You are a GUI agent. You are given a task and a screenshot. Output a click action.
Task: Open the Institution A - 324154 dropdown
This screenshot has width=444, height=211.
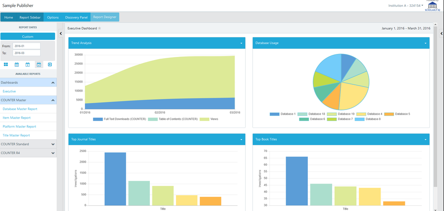[406, 6]
